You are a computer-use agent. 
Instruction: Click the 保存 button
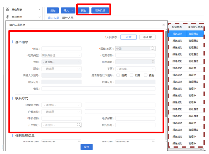click(87, 147)
